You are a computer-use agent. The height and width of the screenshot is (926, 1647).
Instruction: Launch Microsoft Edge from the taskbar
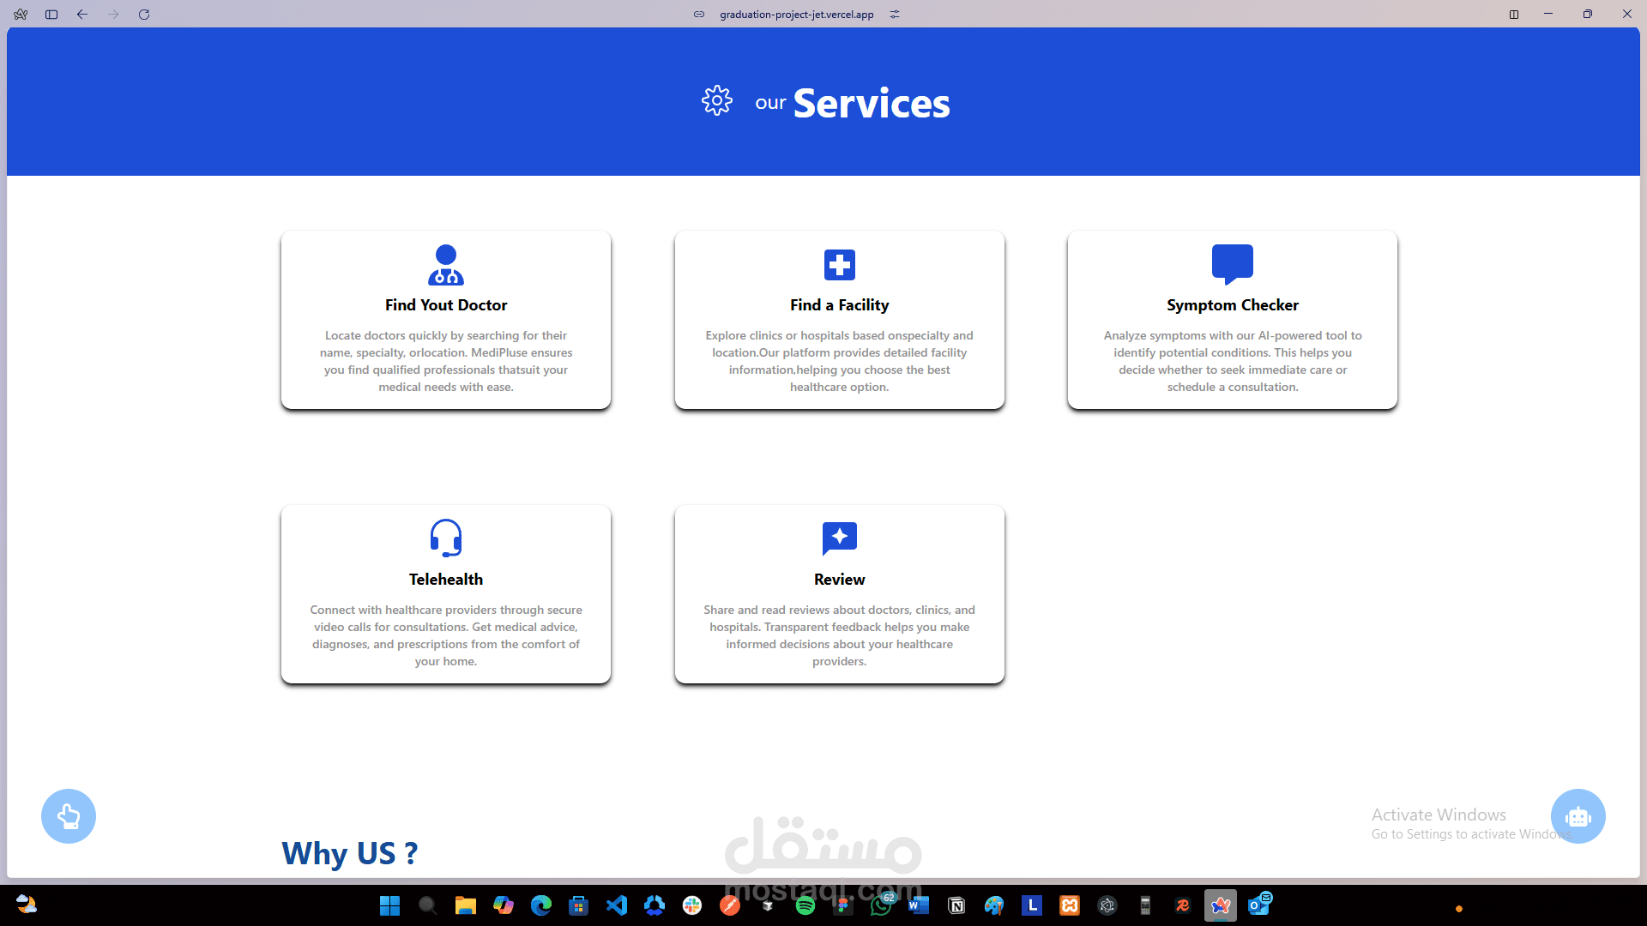click(540, 905)
